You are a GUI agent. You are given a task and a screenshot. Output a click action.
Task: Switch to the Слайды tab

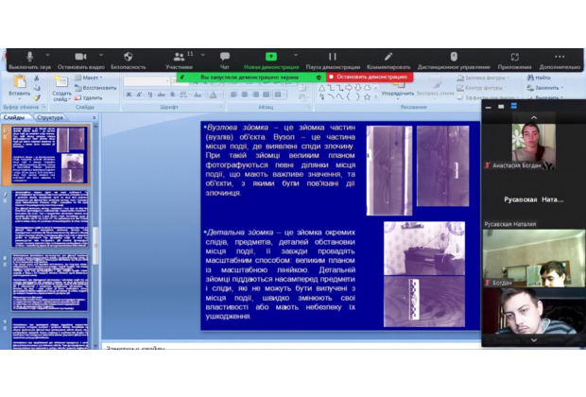tap(15, 118)
